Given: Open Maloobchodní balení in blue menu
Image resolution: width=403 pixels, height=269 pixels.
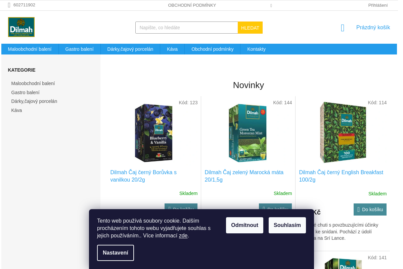Looking at the screenshot, I should coord(30,49).
